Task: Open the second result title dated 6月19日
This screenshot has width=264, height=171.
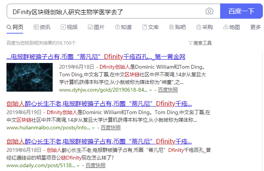Action: click(x=99, y=103)
